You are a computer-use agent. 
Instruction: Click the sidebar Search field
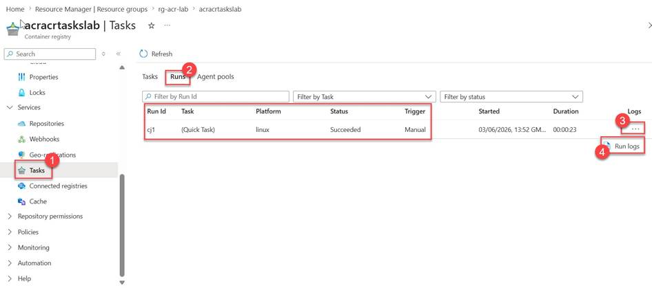point(50,54)
